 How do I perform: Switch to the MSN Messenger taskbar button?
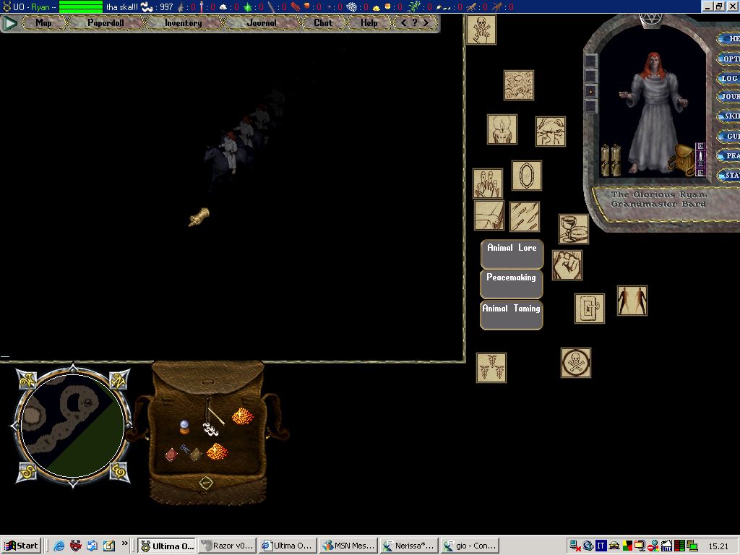pos(348,546)
